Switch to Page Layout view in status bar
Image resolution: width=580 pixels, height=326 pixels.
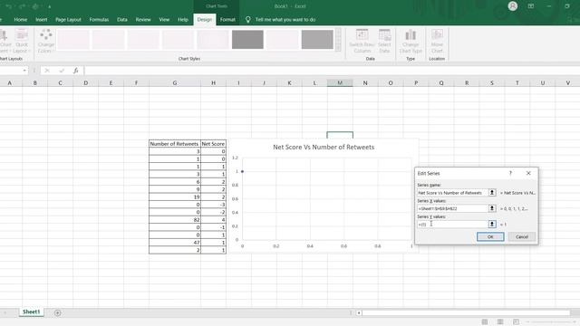[x=500, y=321]
